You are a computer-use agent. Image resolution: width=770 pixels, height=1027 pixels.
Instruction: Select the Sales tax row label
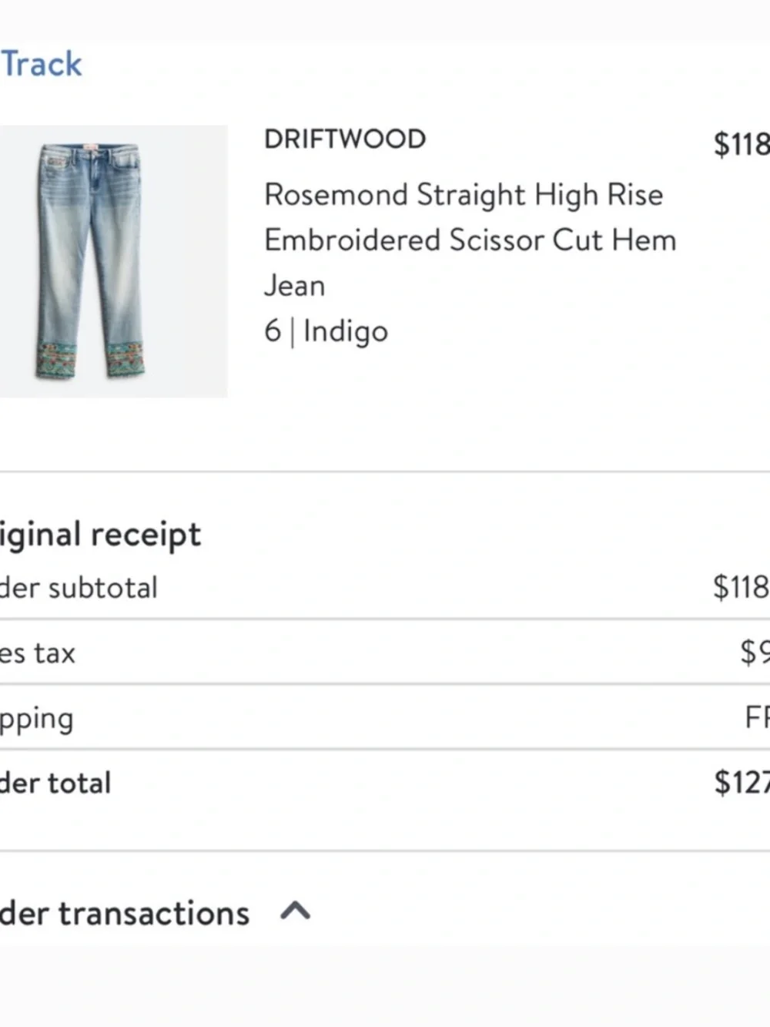(x=38, y=653)
